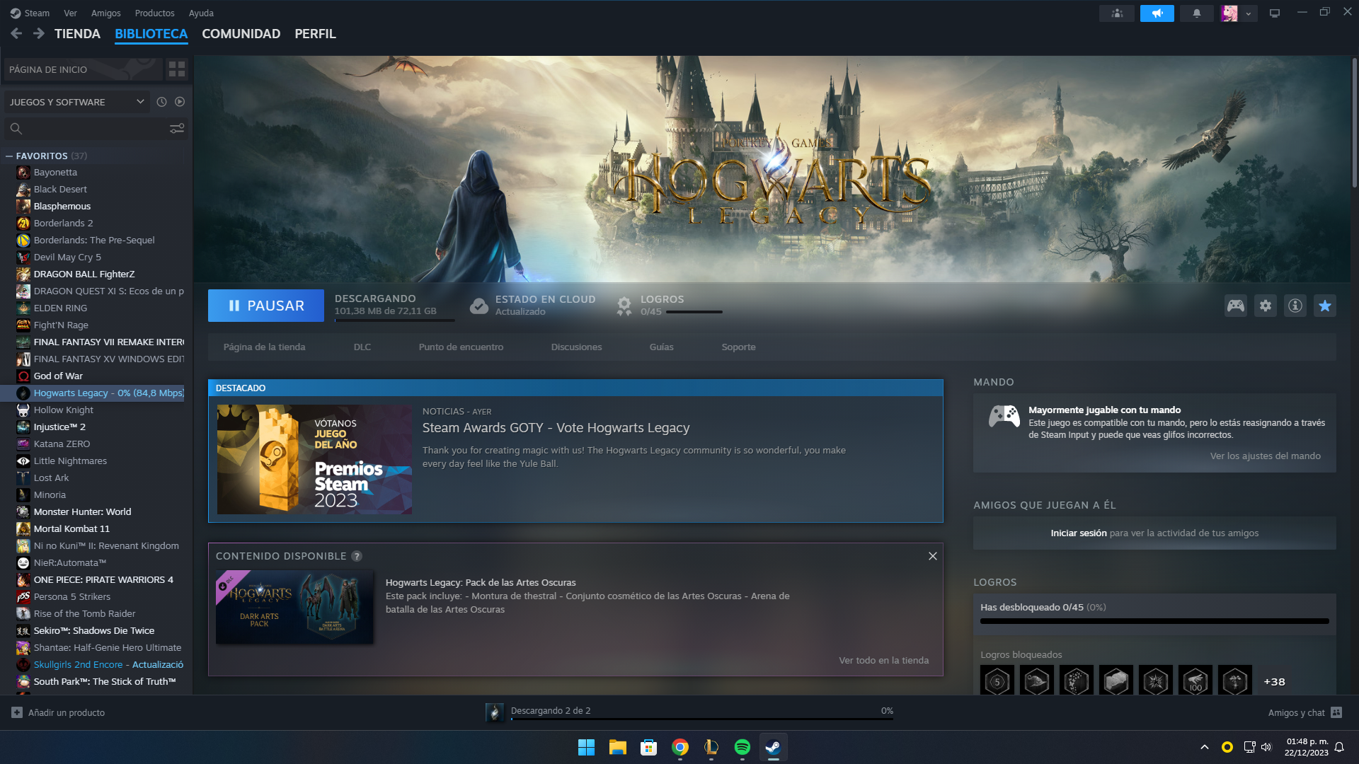
Task: Open the Comunidad tab
Action: tap(241, 34)
